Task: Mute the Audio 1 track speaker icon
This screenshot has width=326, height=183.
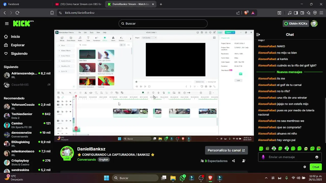Action: point(66,128)
